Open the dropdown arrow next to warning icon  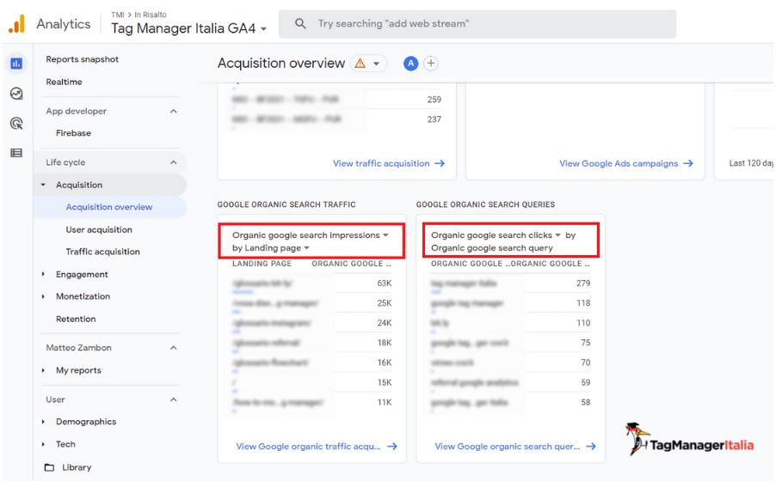[376, 64]
